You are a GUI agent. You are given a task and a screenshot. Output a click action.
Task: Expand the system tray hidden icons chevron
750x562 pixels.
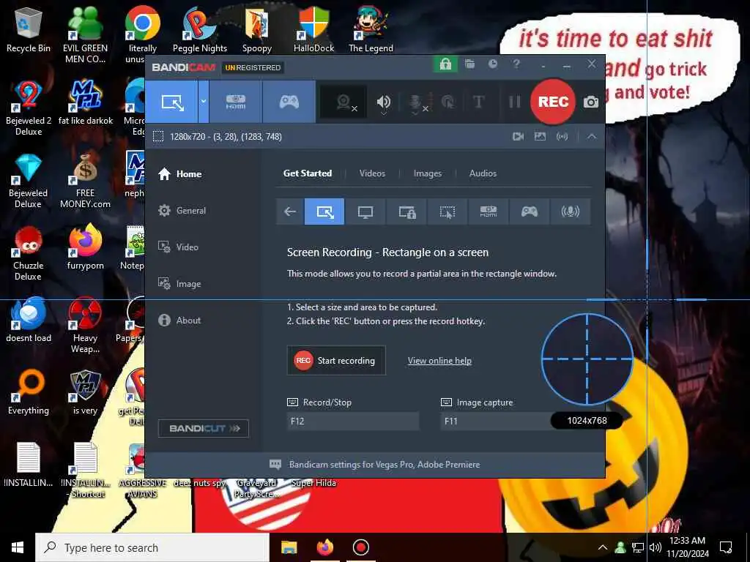click(x=603, y=547)
